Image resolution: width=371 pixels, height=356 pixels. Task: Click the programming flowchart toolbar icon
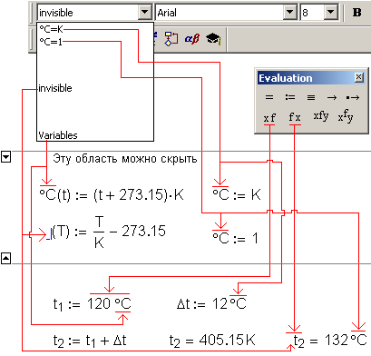pos(171,39)
